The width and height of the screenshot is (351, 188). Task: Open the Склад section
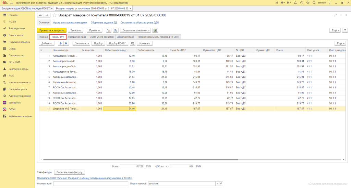point(12,48)
